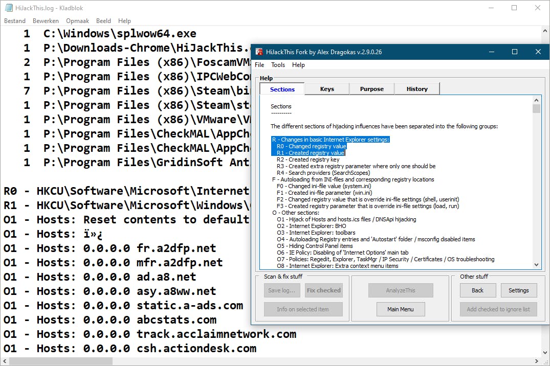Viewport: 550px width, 366px height.
Task: Click 'F1 - Created ini-file parameter (win.ini)' line
Action: (x=324, y=193)
